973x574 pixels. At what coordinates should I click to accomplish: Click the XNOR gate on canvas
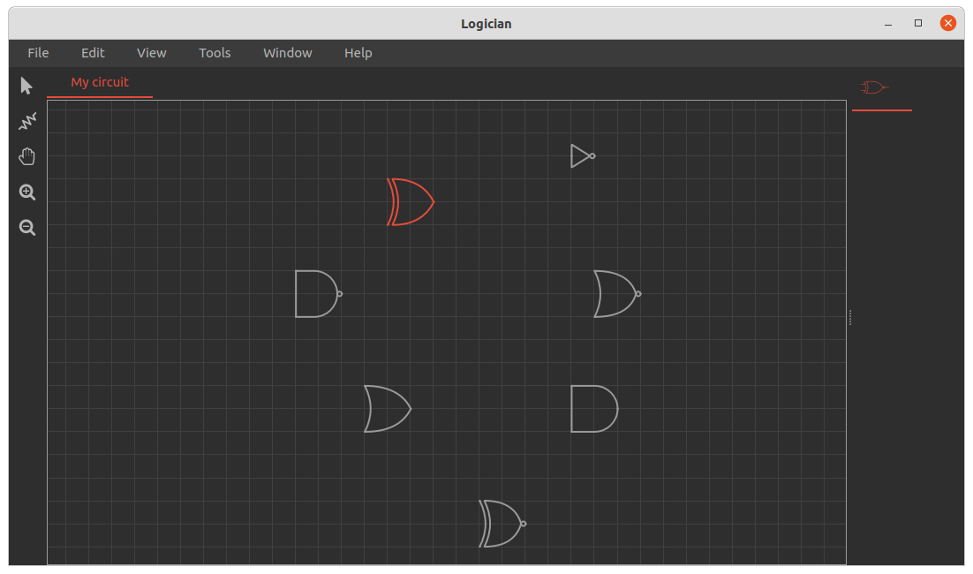coord(502,524)
